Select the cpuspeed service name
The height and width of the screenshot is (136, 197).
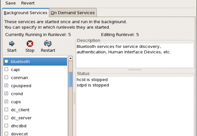[x=21, y=86]
